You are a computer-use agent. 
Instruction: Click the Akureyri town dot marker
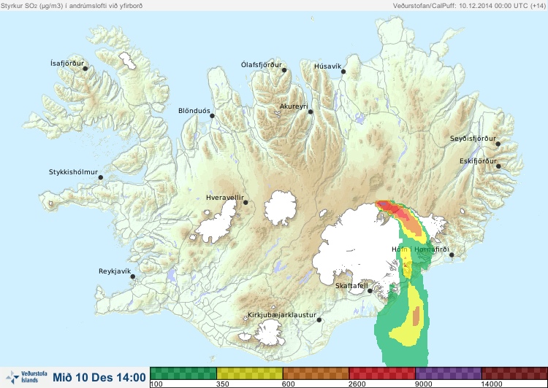(311, 112)
